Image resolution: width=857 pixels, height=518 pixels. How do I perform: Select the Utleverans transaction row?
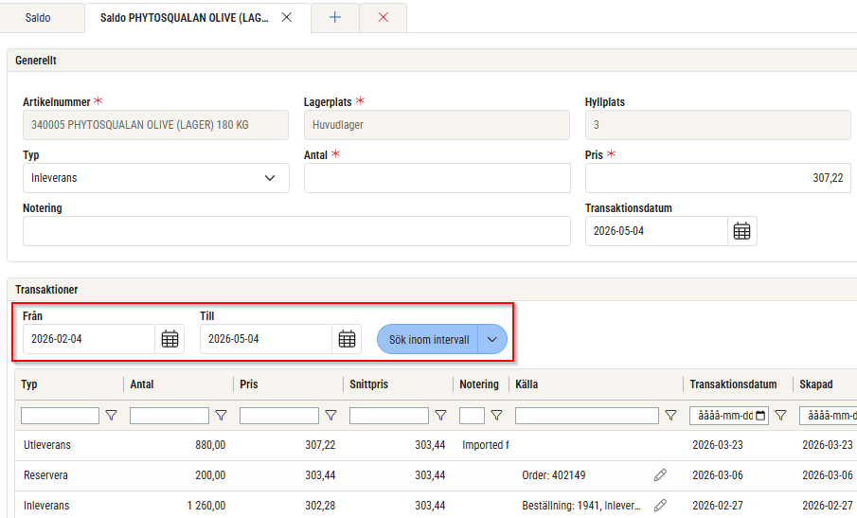click(436, 445)
